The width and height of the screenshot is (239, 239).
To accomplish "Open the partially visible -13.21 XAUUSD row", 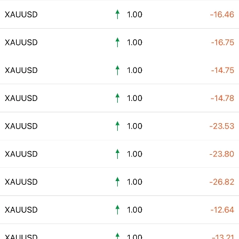I will click(119, 232).
